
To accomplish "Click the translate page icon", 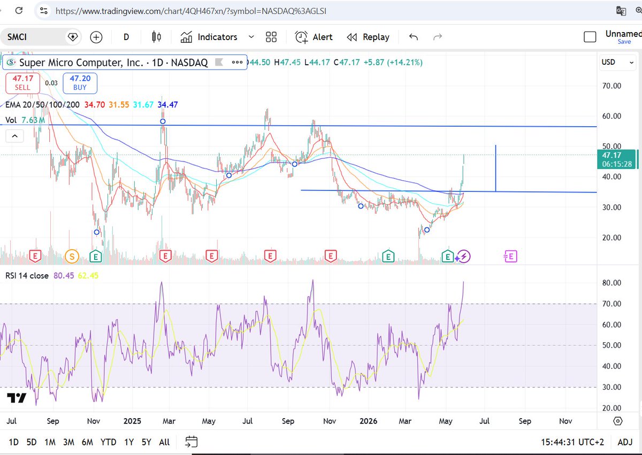I will (x=621, y=10).
